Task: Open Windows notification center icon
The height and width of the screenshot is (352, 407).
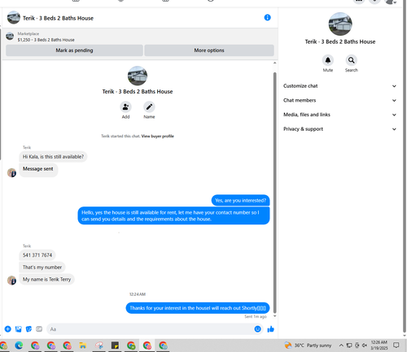Action: pos(396,345)
